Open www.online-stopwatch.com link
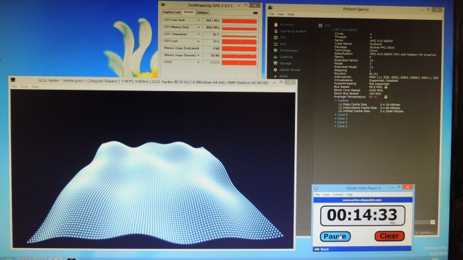The image size is (463, 260). coord(362,200)
